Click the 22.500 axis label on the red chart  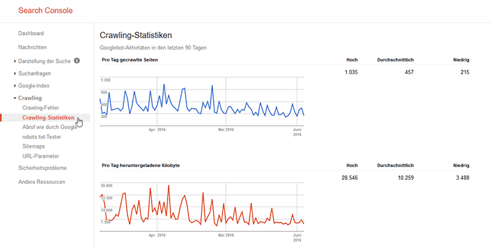tap(106, 198)
